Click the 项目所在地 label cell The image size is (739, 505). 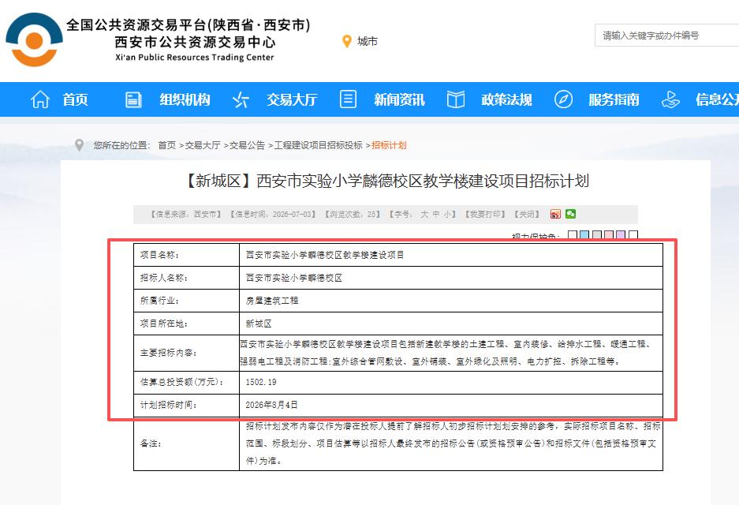click(187, 324)
